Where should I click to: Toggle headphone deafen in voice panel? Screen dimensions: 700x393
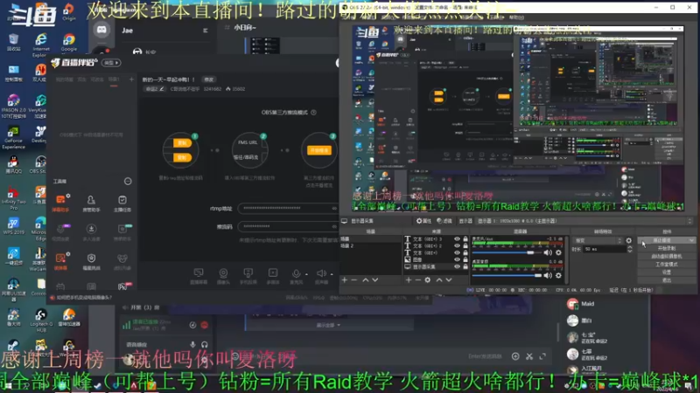click(x=205, y=344)
